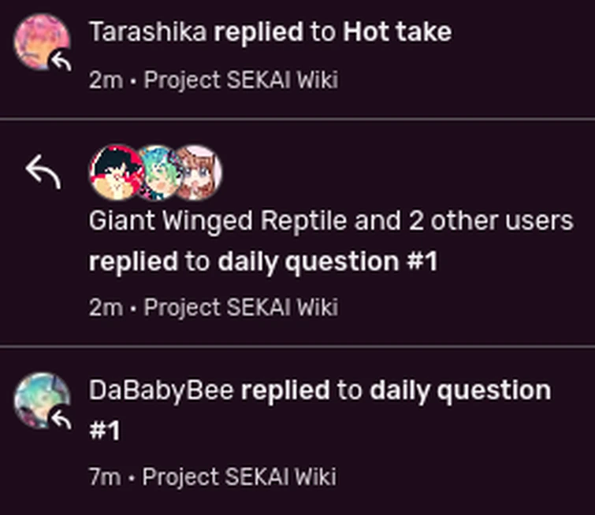Viewport: 595px width, 515px height.
Task: Open daily question #1 from the grouped notification
Action: coord(327,261)
